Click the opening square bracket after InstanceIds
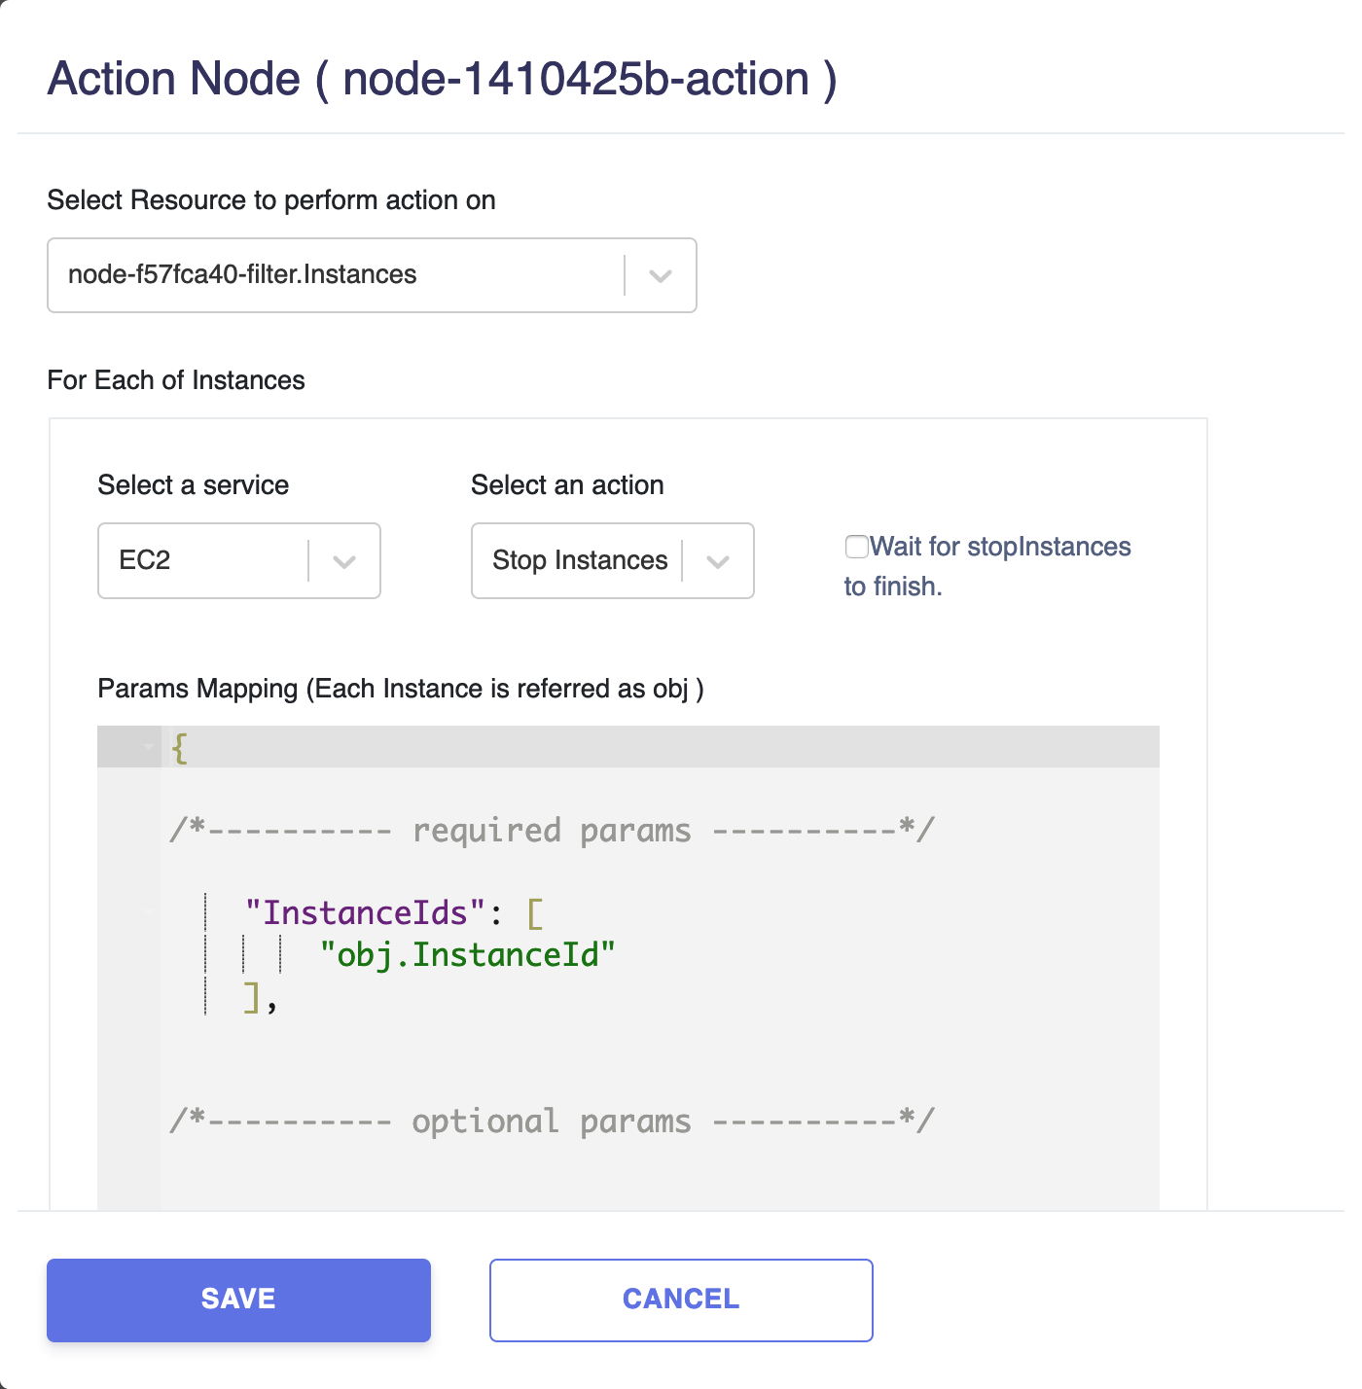Viewport: 1362px width, 1389px height. point(534,913)
